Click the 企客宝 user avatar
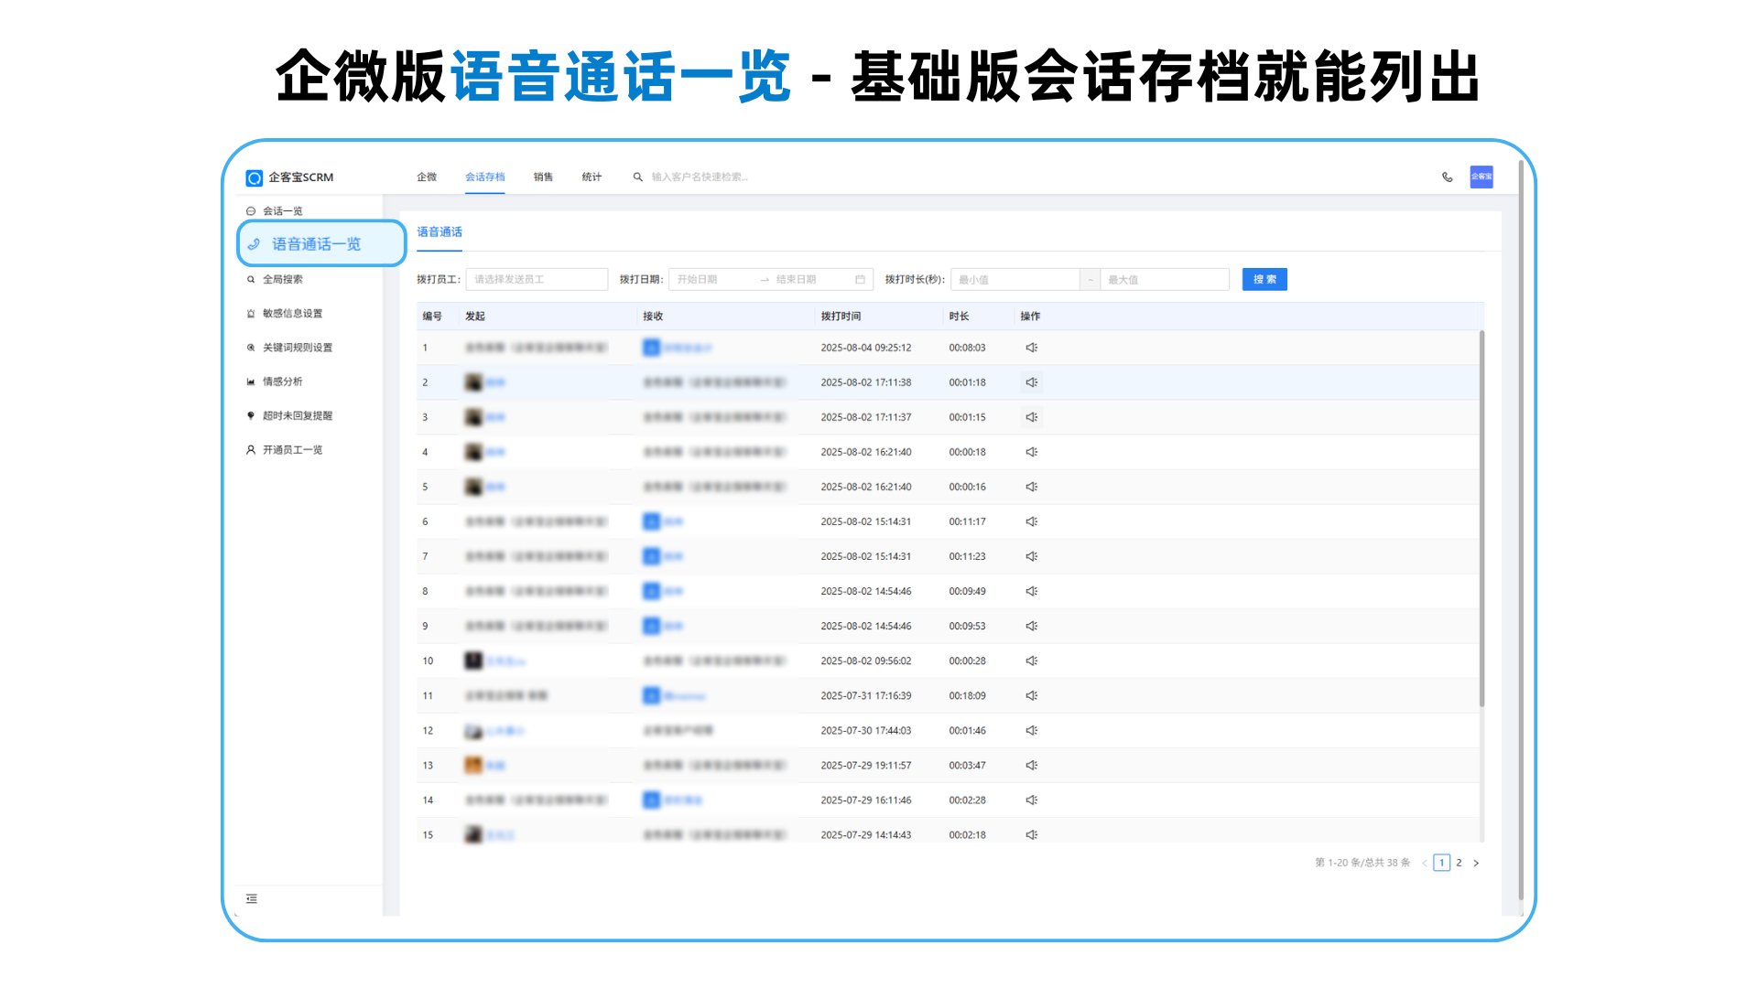The width and height of the screenshot is (1758, 988). click(1481, 177)
